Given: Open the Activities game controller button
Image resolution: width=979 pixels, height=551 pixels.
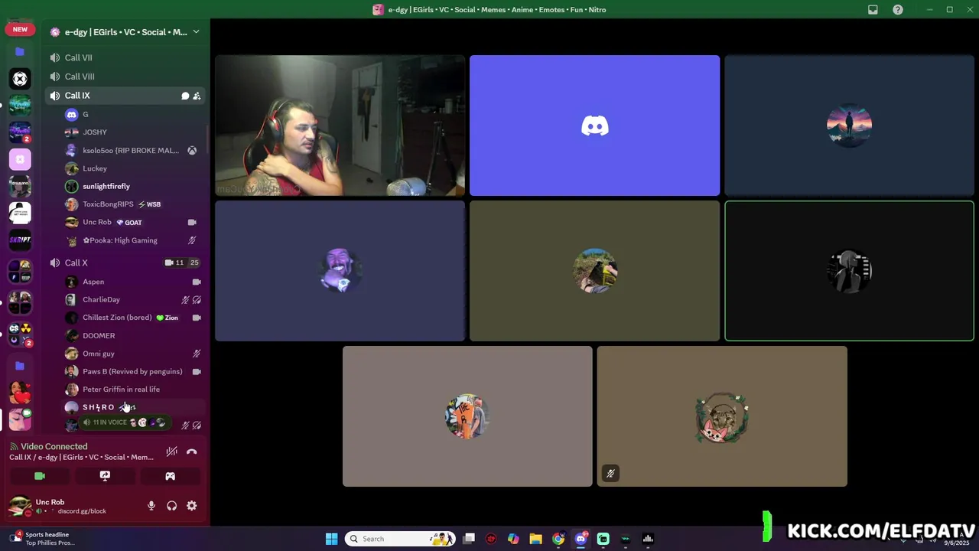Looking at the screenshot, I should (170, 476).
